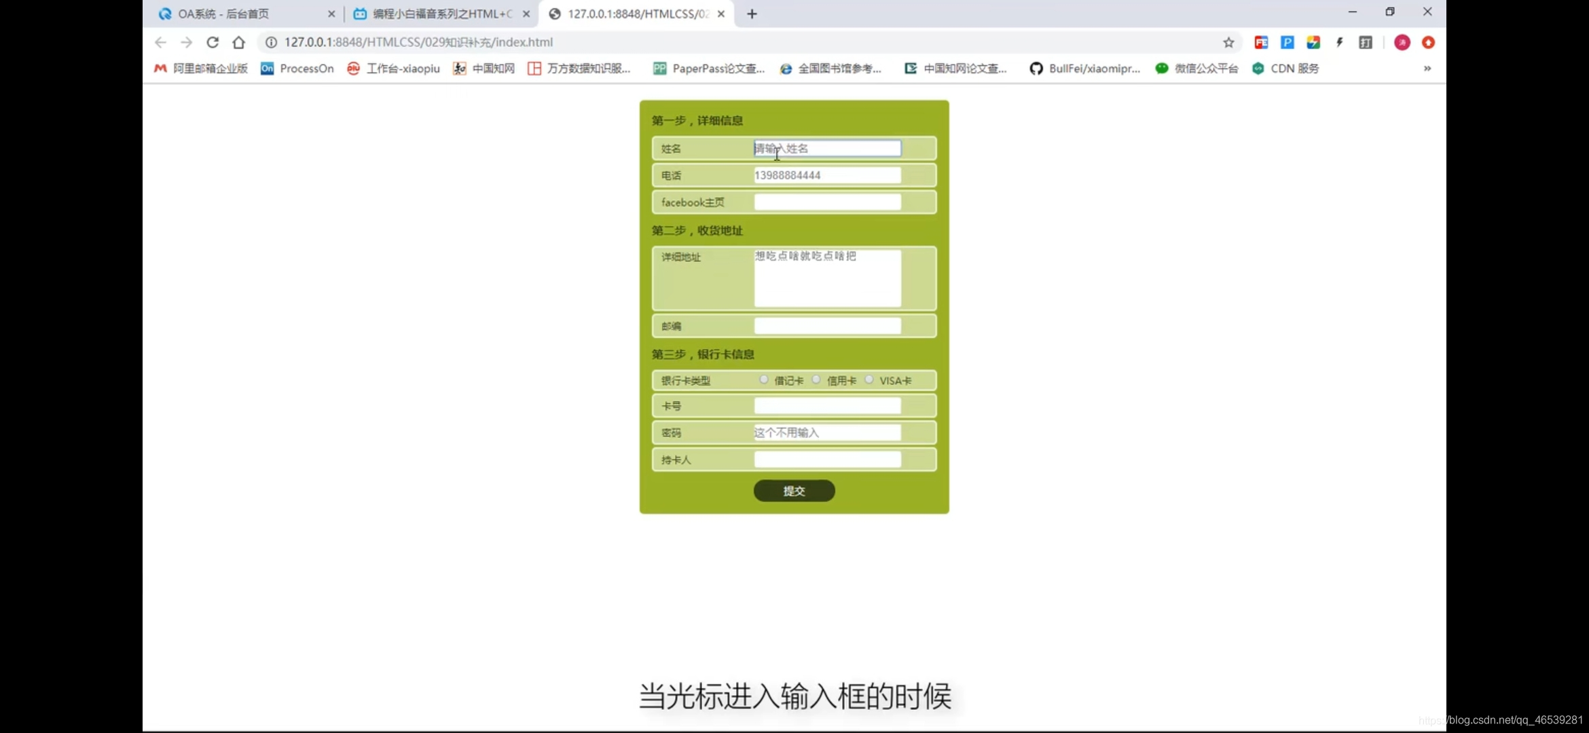Select the 借记卡 radio button
The image size is (1589, 733).
(x=764, y=379)
